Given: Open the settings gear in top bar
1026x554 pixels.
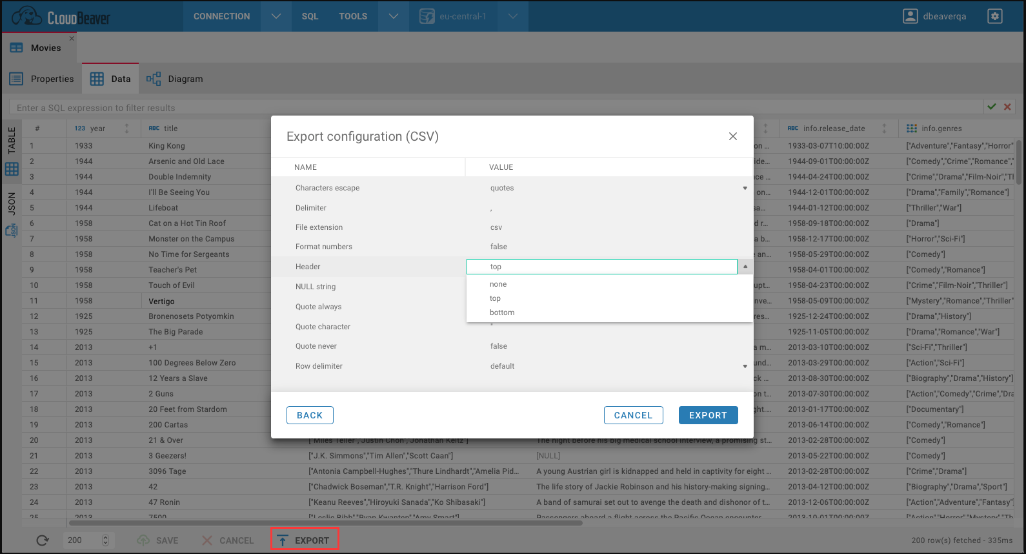Looking at the screenshot, I should (x=994, y=16).
